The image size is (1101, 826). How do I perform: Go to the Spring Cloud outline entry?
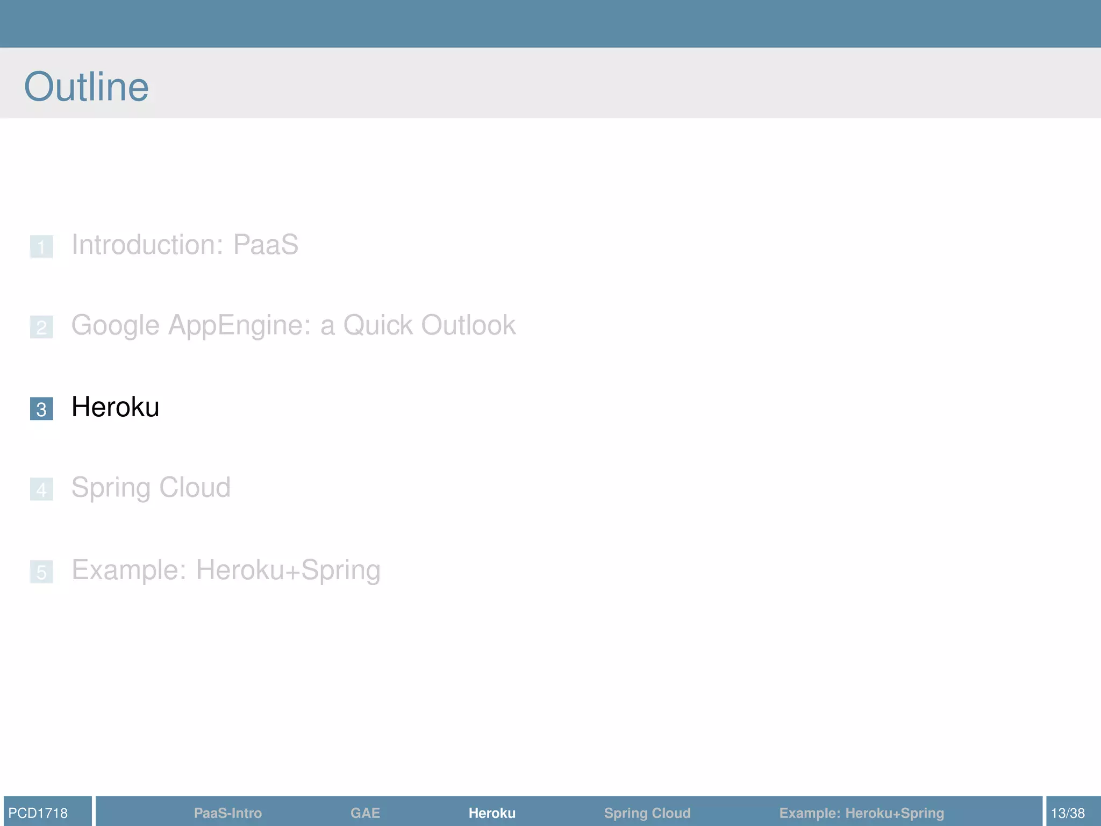[151, 488]
